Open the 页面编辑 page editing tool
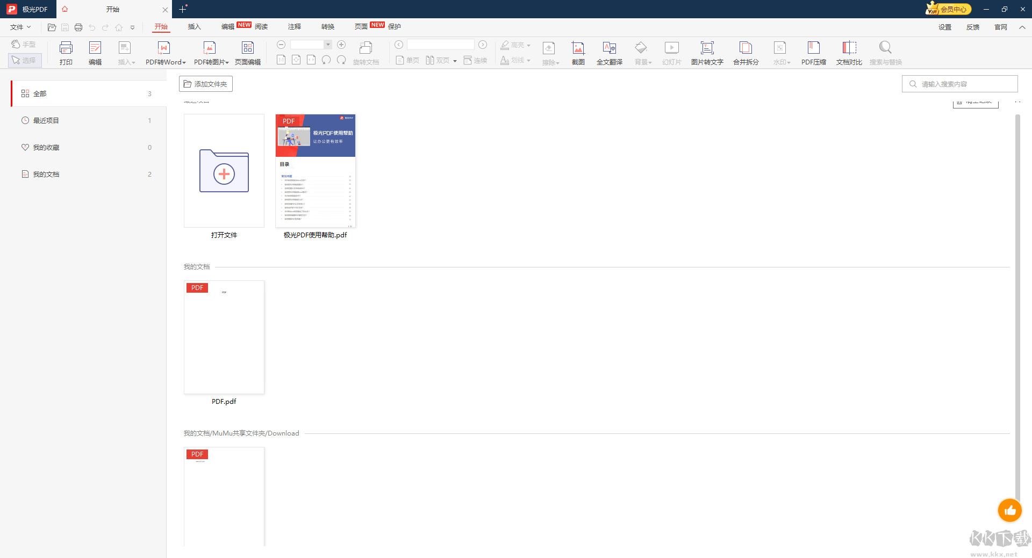This screenshot has width=1032, height=558. point(248,53)
